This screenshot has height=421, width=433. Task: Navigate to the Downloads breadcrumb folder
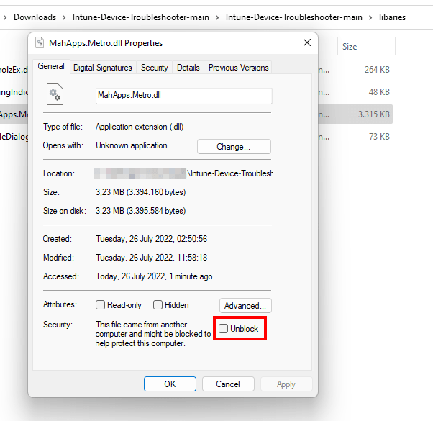click(35, 17)
